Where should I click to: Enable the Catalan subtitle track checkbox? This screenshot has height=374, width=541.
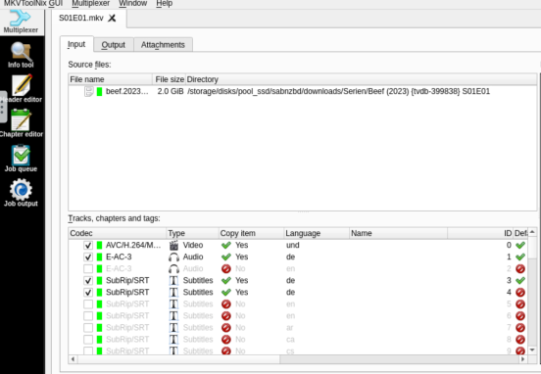coord(88,339)
